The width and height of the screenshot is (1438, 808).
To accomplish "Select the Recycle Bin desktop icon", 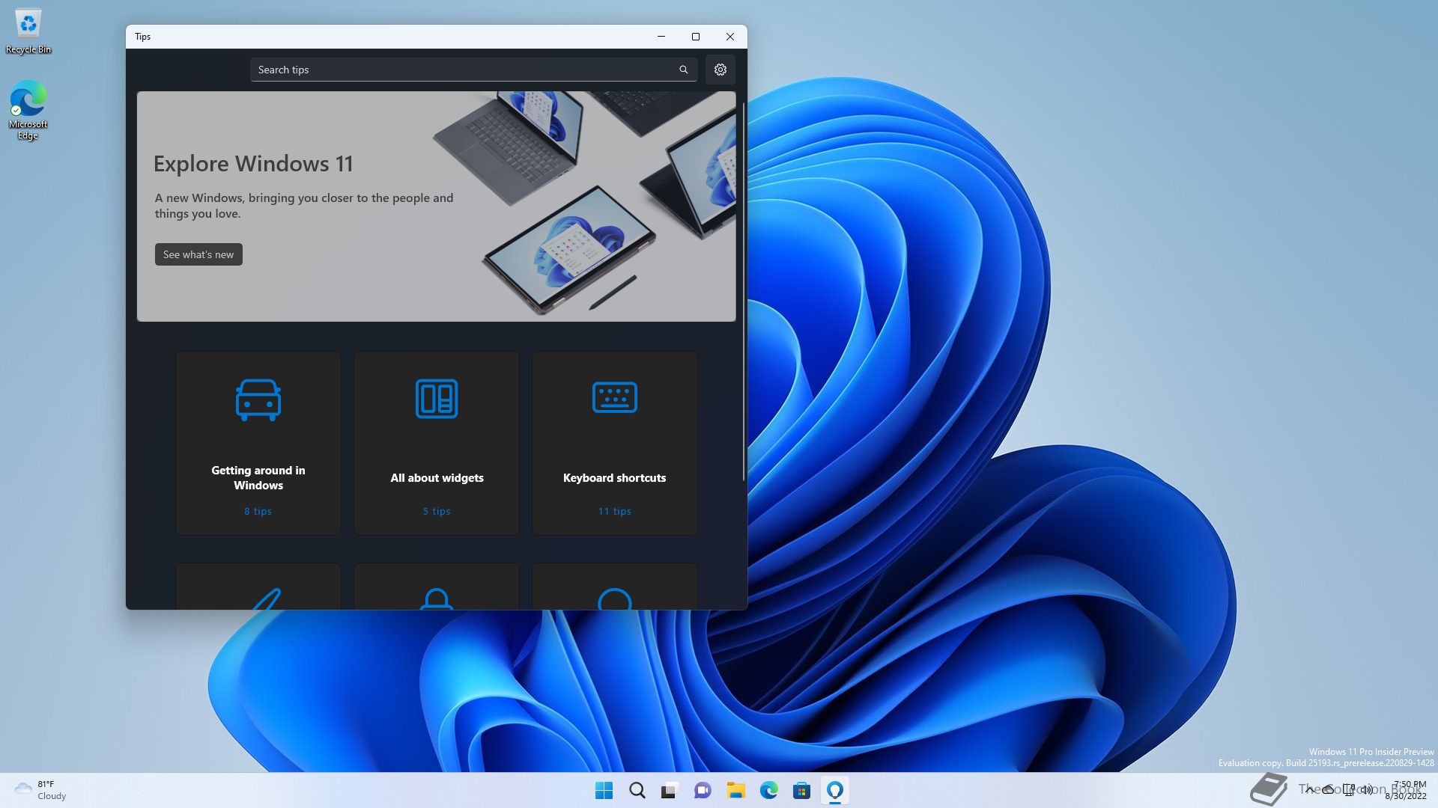I will click(28, 31).
